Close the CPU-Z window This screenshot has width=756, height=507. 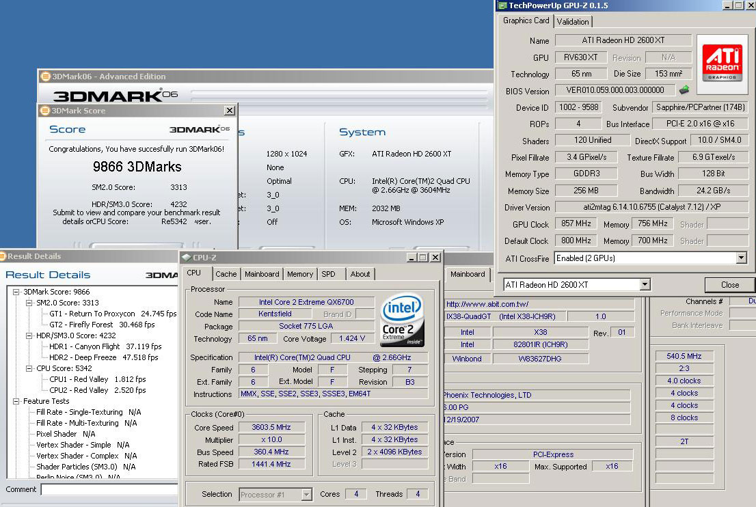tap(435, 258)
